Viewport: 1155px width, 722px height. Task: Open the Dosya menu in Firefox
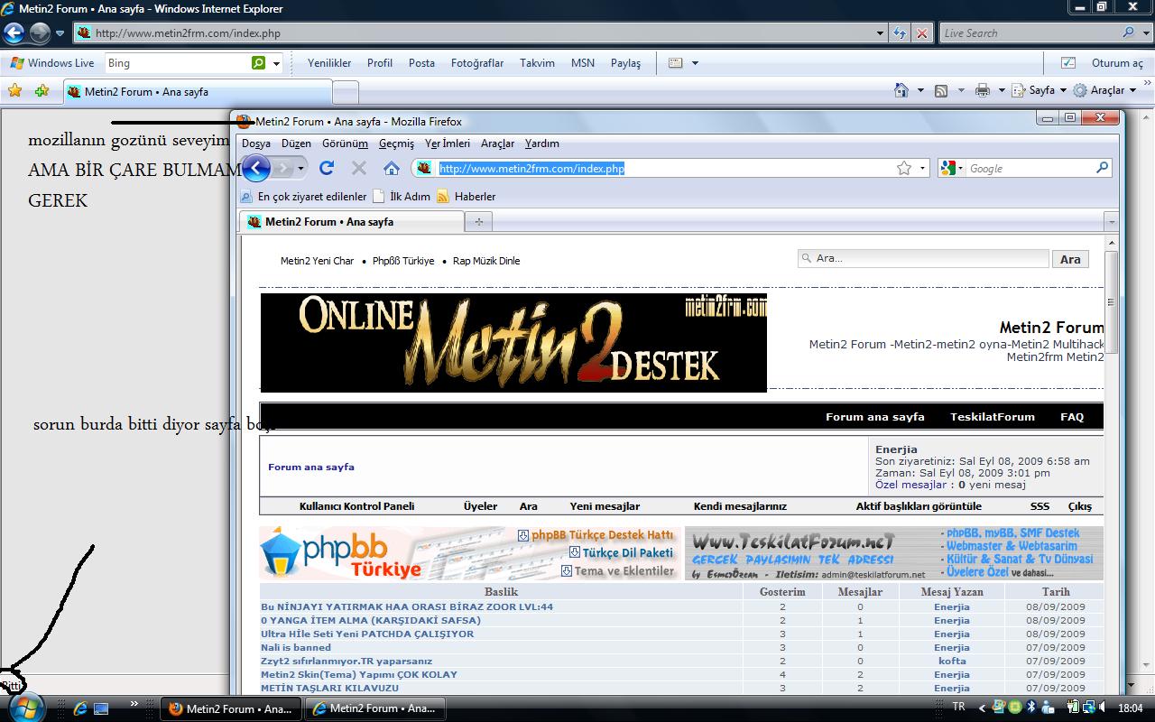pos(256,143)
